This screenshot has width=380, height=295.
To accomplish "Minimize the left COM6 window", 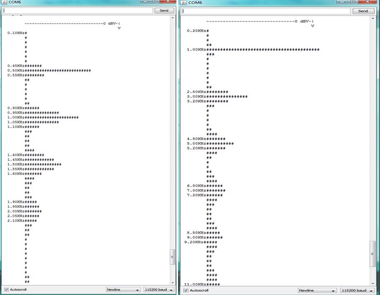I will pyautogui.click(x=145, y=1).
